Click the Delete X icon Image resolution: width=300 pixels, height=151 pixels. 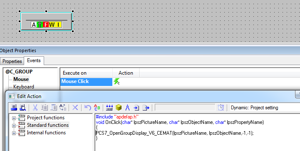(x=75, y=108)
